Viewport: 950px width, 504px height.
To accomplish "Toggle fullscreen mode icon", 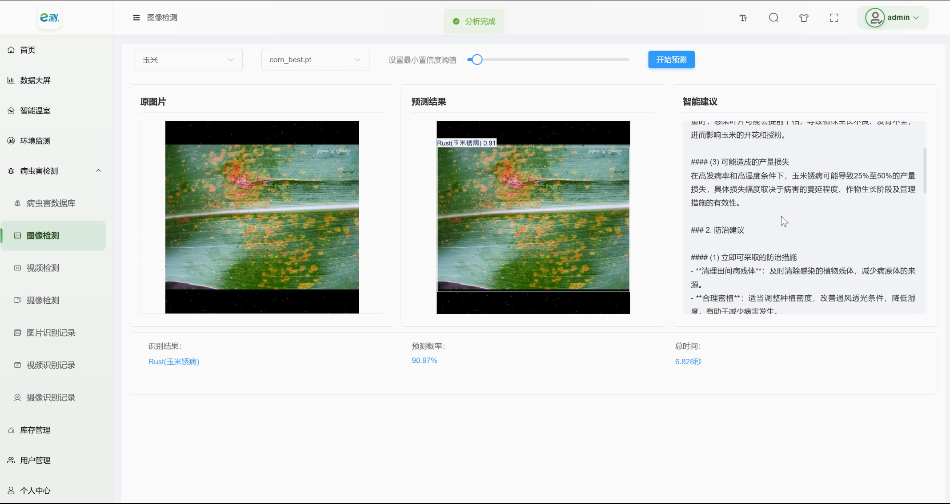I will point(834,18).
